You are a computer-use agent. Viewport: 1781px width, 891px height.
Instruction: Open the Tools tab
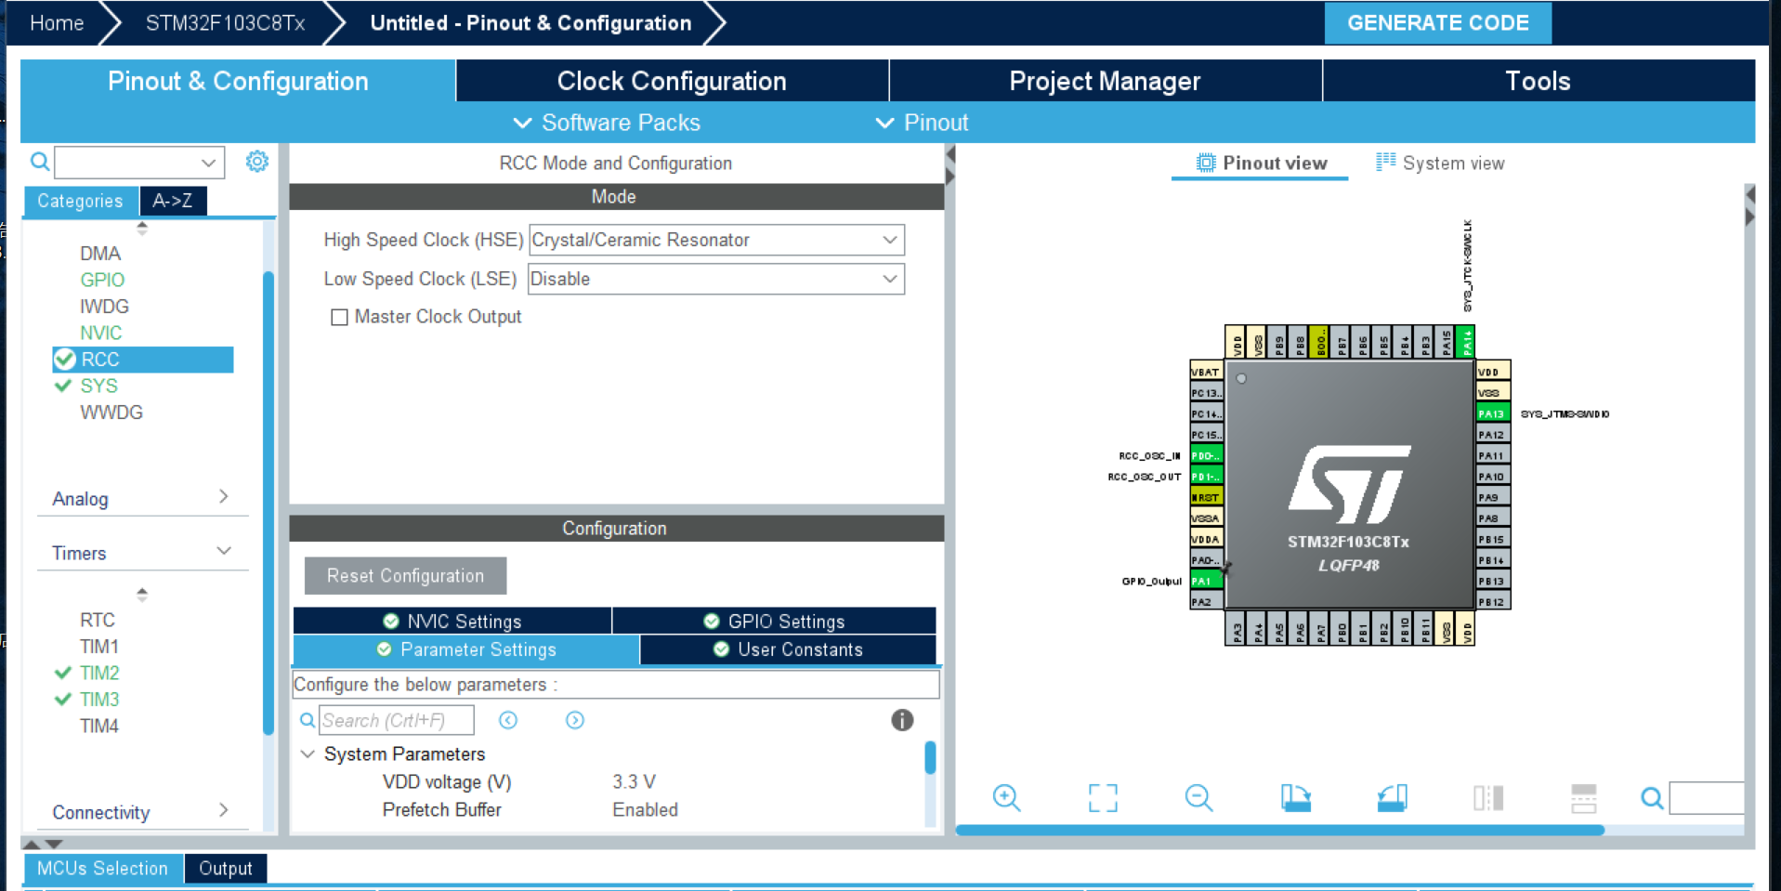pos(1539,81)
